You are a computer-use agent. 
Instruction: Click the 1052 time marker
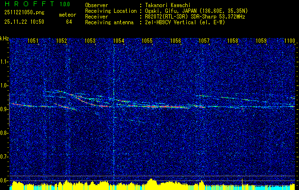[x=62, y=40]
